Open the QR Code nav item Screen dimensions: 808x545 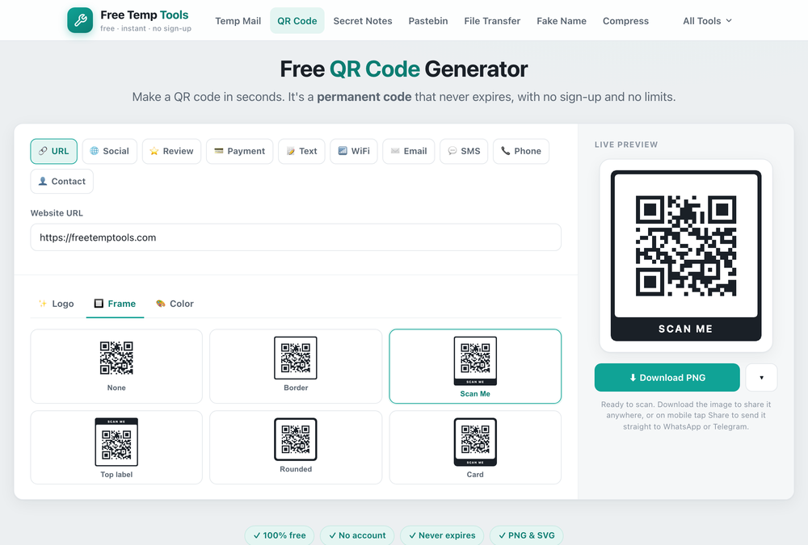tap(297, 21)
